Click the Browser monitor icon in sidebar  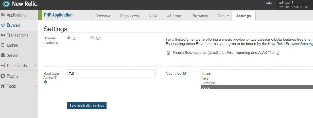coord(3,25)
